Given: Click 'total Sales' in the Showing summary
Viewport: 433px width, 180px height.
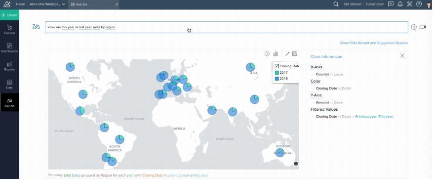Looking at the screenshot, I should pos(72,175).
